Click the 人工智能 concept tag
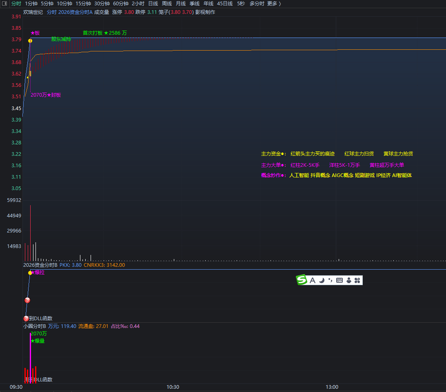Image resolution: width=446 pixels, height=392 pixels. [x=299, y=175]
